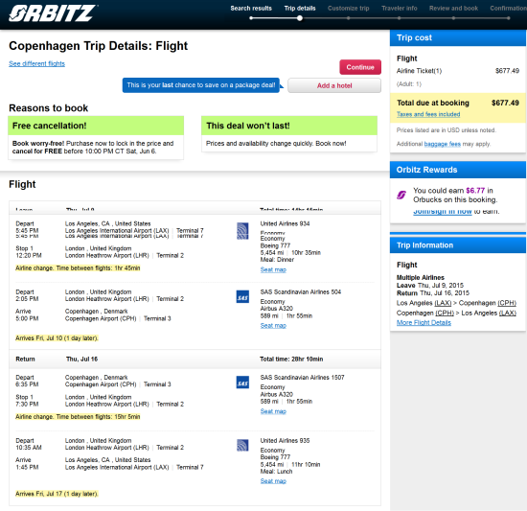Open Seat map for SAS 504
Screen dimensions: 527x511
coord(273,325)
